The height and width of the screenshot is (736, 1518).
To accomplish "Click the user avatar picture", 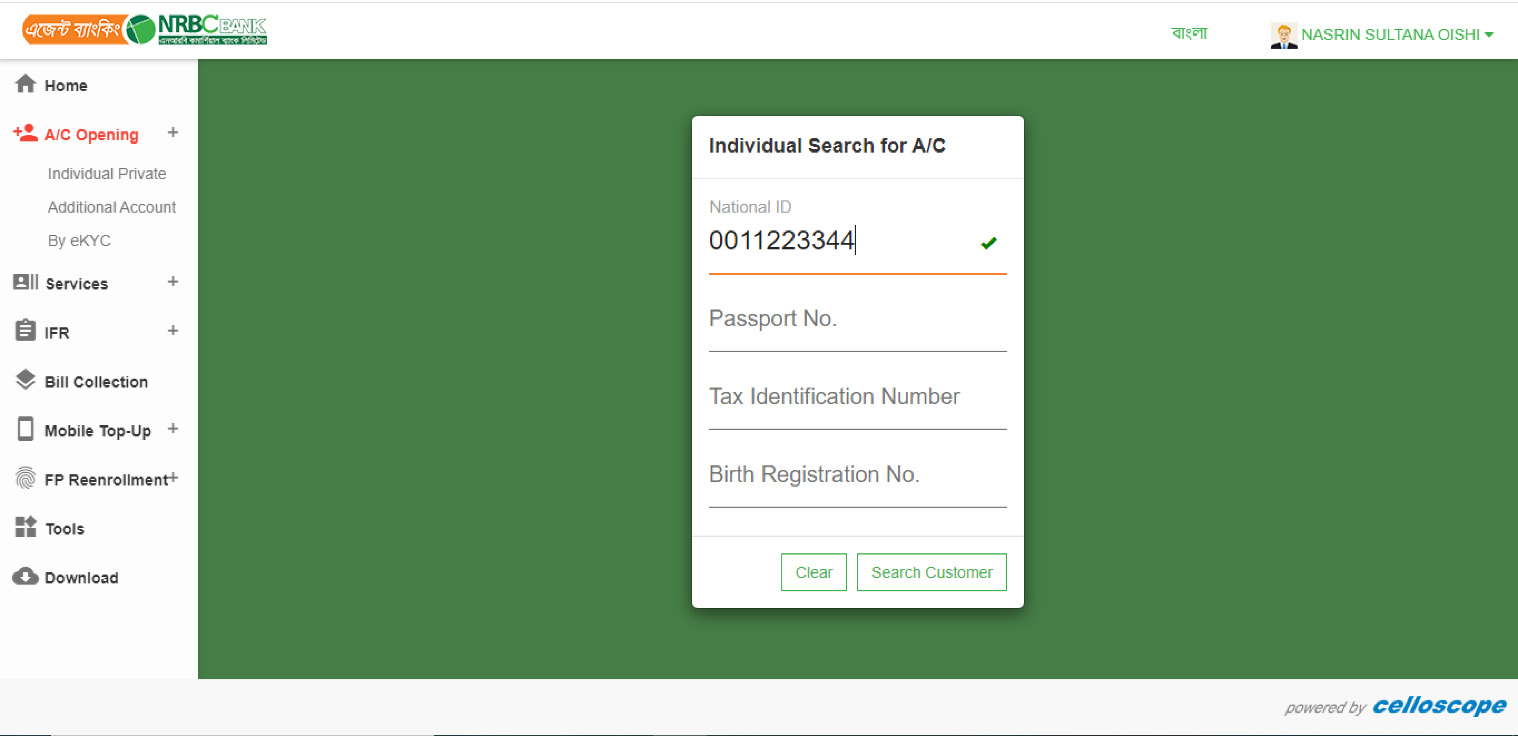I will click(x=1283, y=35).
